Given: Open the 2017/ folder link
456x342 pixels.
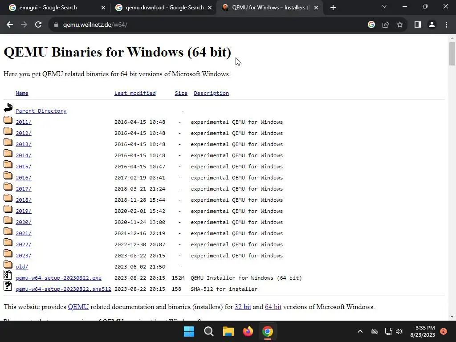Looking at the screenshot, I should coord(24,189).
